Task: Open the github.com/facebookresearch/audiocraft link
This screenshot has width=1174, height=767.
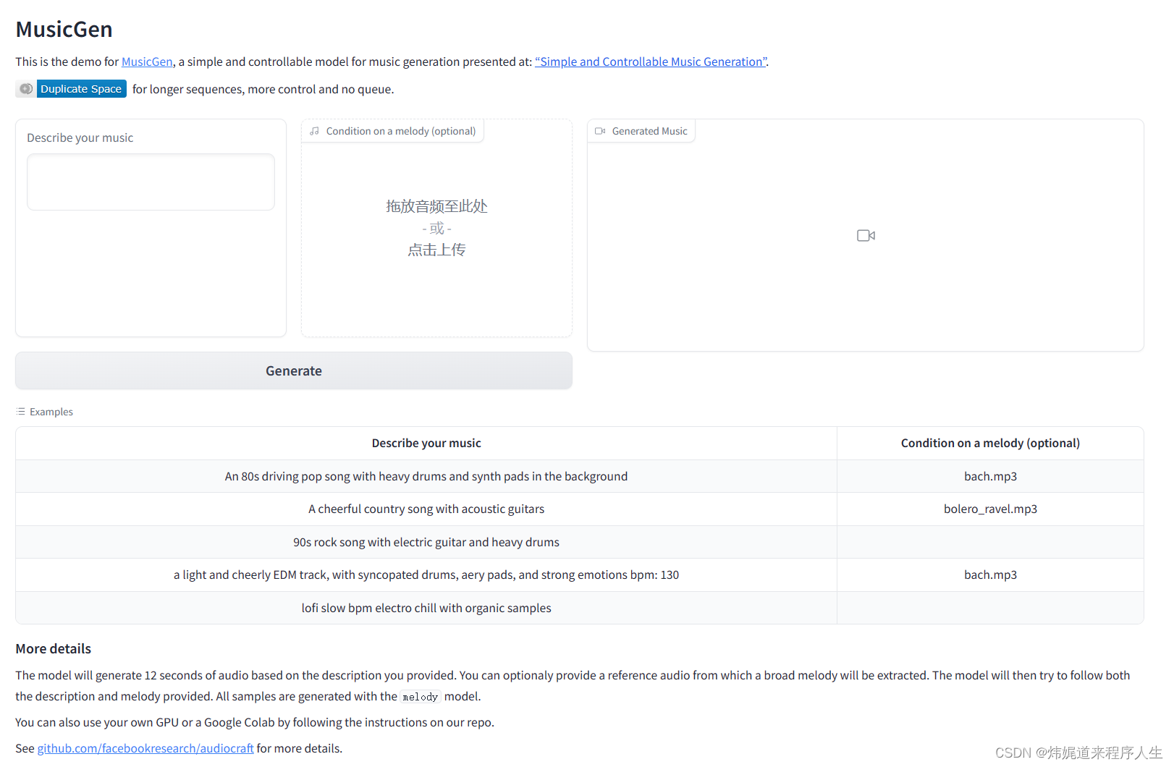Action: [x=145, y=748]
